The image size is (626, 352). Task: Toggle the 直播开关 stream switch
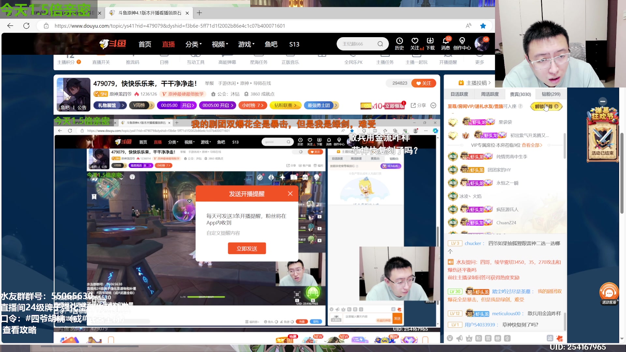point(101,61)
